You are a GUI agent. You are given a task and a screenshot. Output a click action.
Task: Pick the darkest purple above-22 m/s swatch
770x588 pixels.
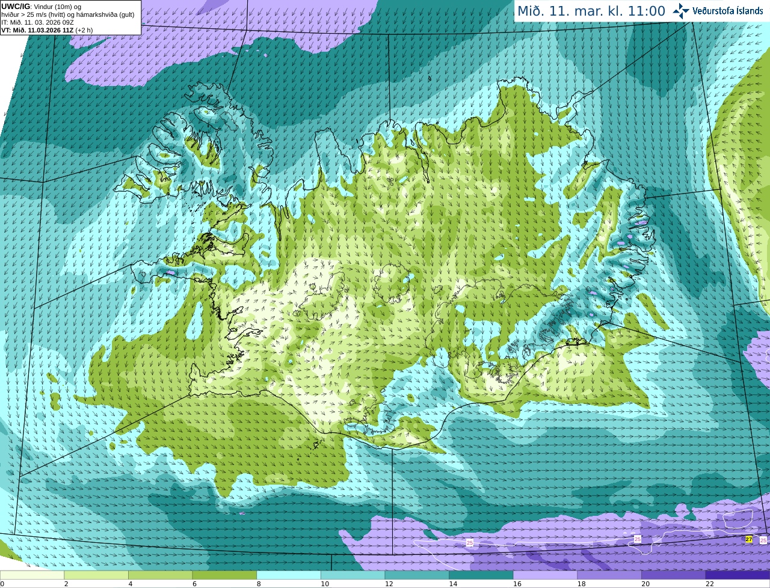pyautogui.click(x=738, y=575)
